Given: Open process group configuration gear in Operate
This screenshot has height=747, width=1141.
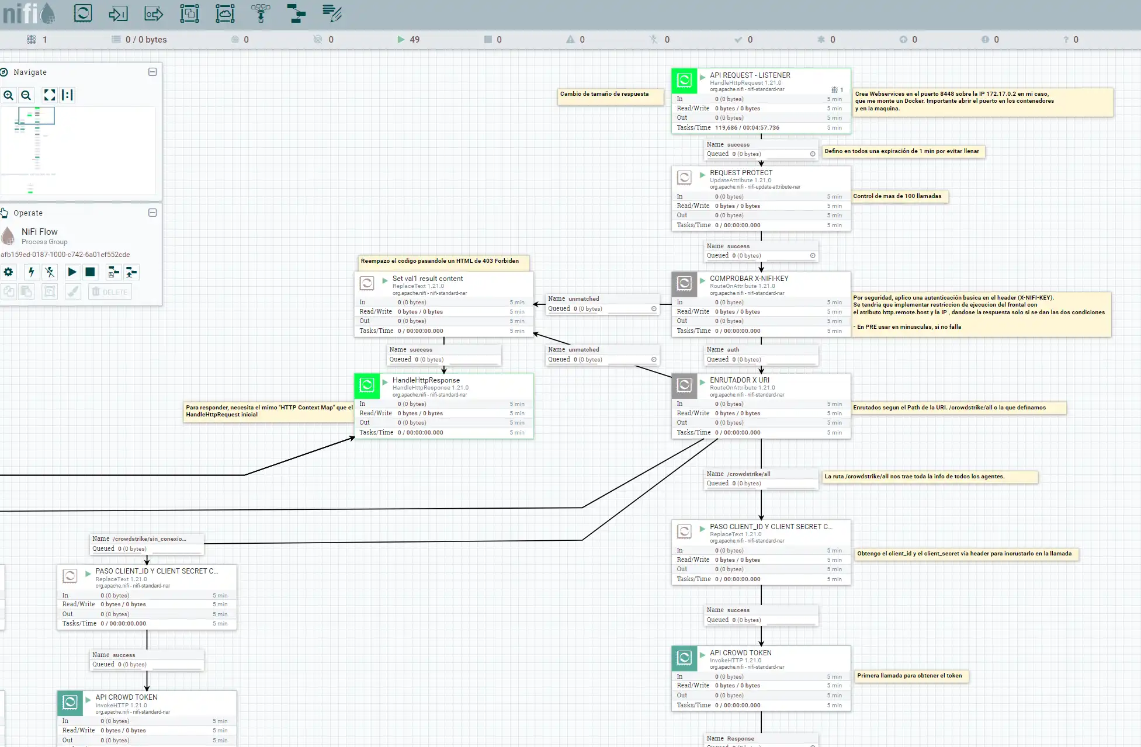Looking at the screenshot, I should click(x=8, y=272).
